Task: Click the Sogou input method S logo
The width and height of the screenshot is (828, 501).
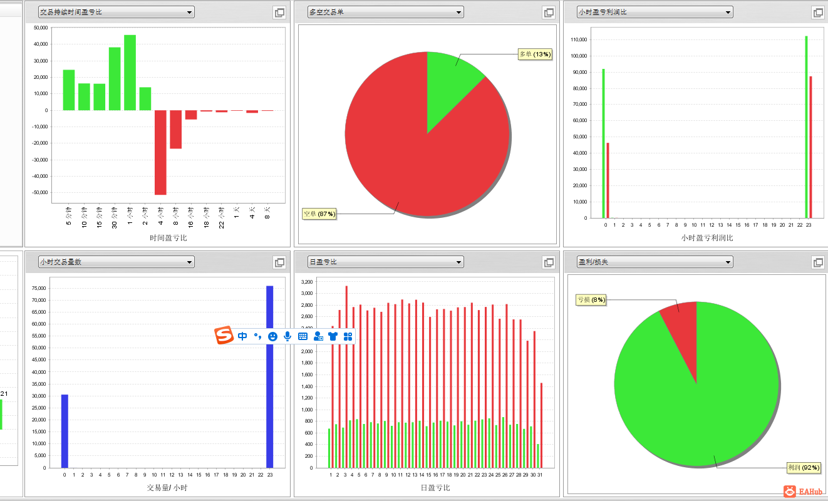Action: (x=224, y=336)
